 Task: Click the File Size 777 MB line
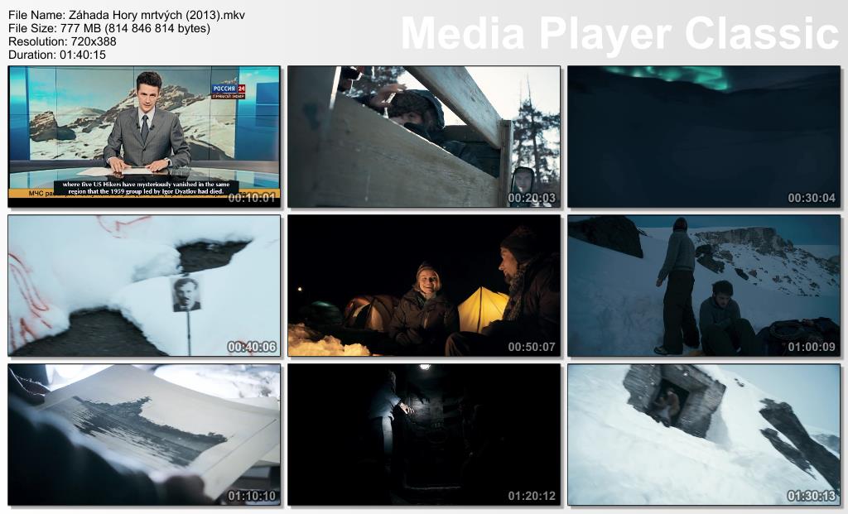click(x=108, y=28)
